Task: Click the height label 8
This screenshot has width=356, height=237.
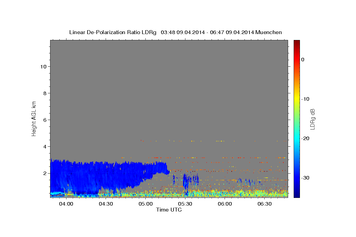Action: (45, 93)
